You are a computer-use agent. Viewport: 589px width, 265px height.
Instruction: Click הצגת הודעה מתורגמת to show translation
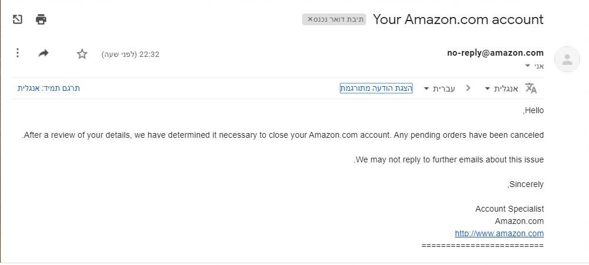pyautogui.click(x=376, y=88)
